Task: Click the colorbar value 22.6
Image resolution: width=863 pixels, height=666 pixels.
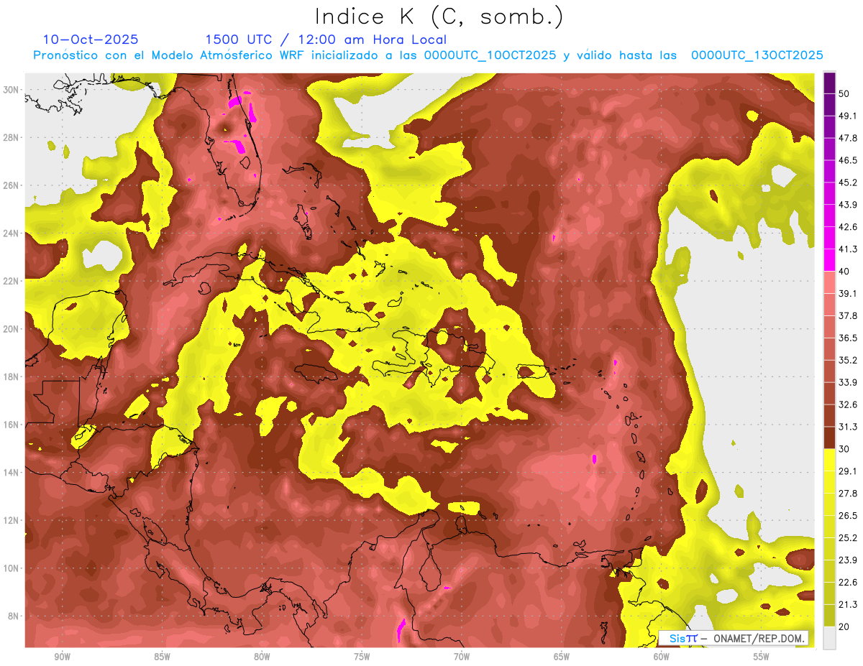Action: point(848,583)
